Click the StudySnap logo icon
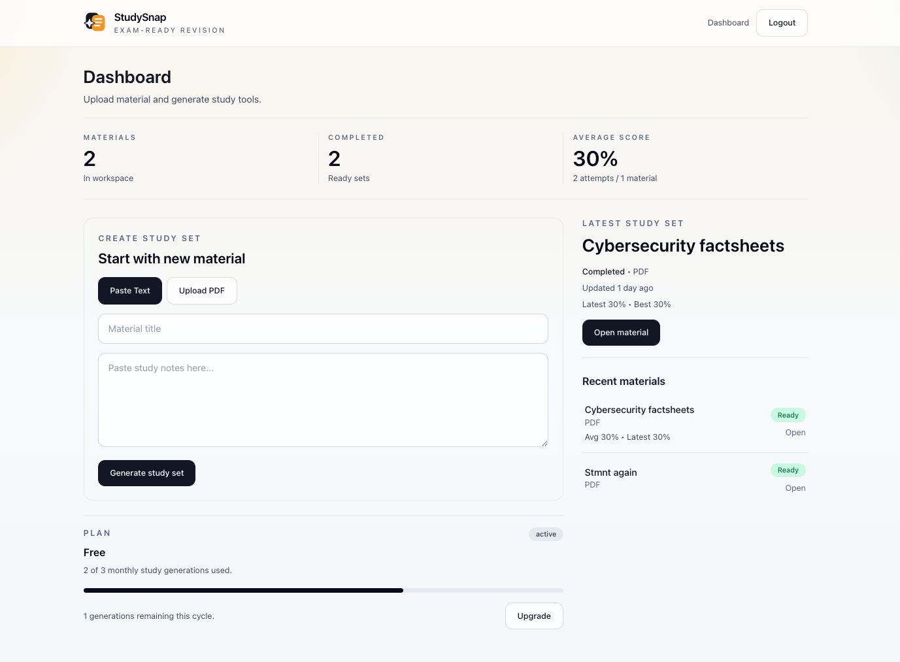 tap(94, 22)
